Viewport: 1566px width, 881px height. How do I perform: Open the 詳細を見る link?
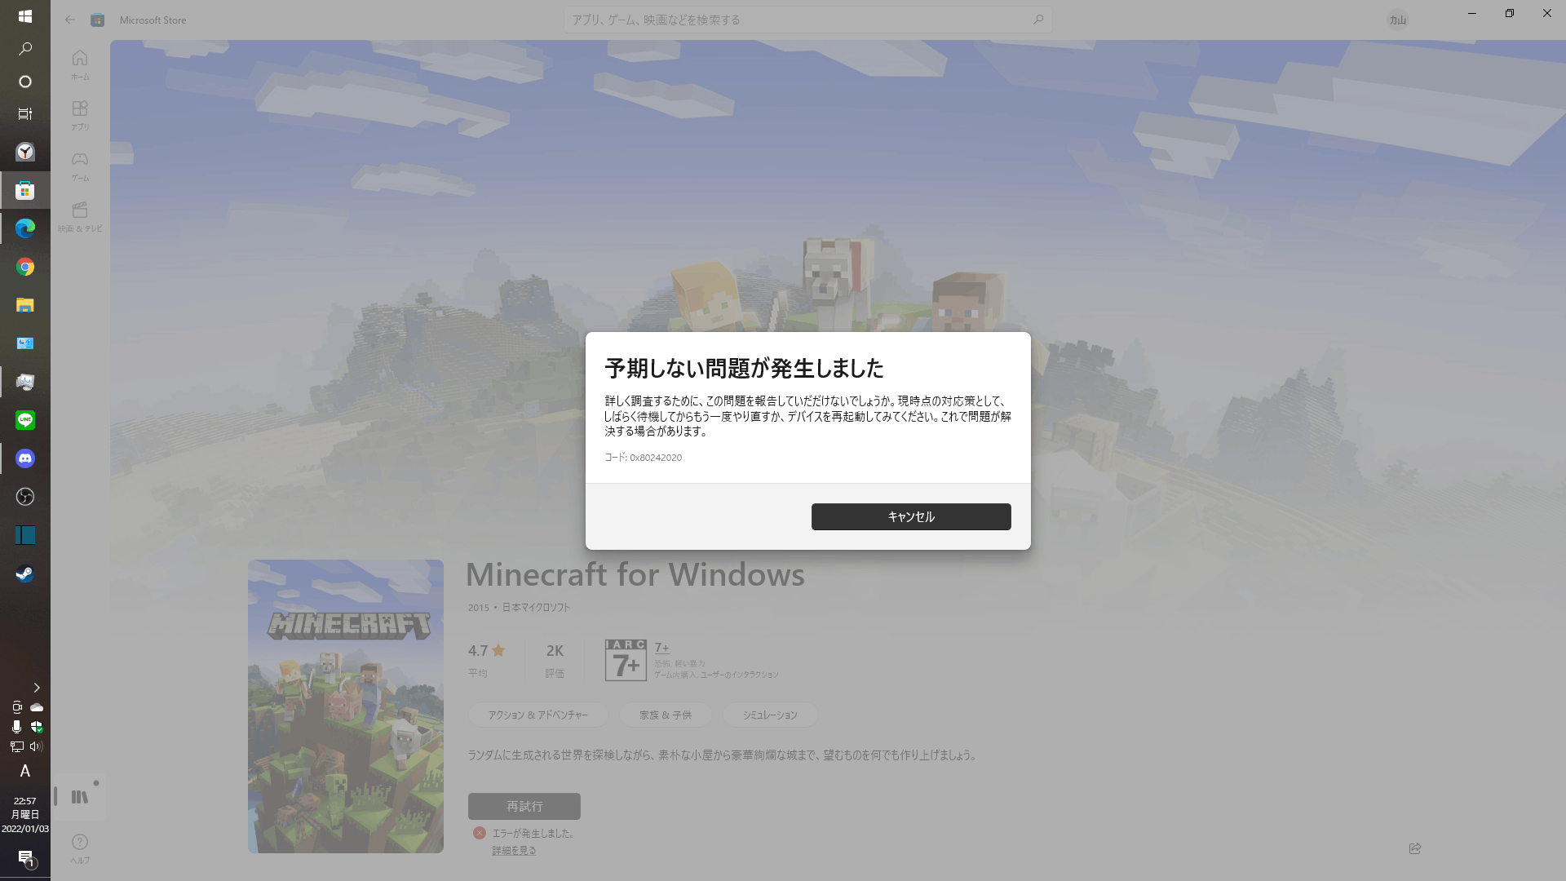[514, 850]
